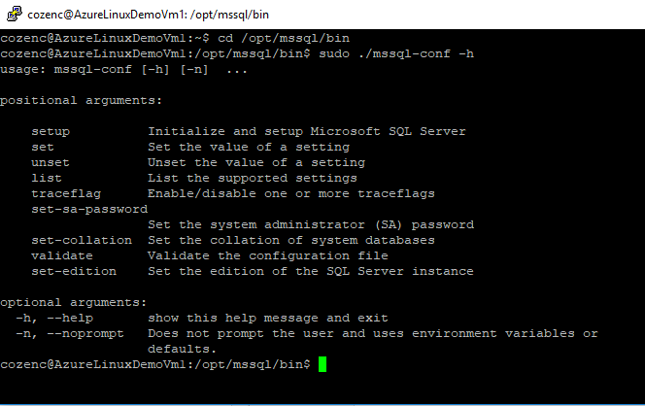Click the 'cd /opt/mssql/bin' command text
The width and height of the screenshot is (645, 406).
tap(284, 38)
